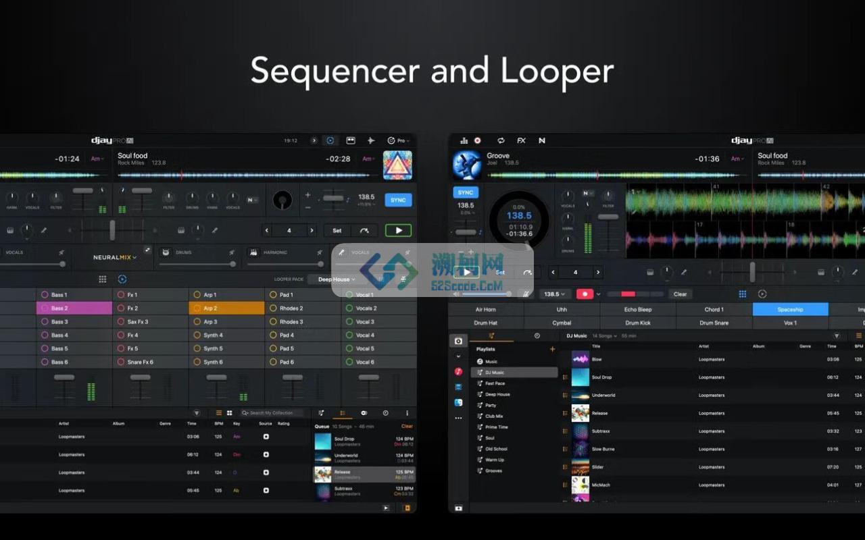Click the blue sampler grid icon in right window
The image size is (865, 540).
click(x=743, y=294)
